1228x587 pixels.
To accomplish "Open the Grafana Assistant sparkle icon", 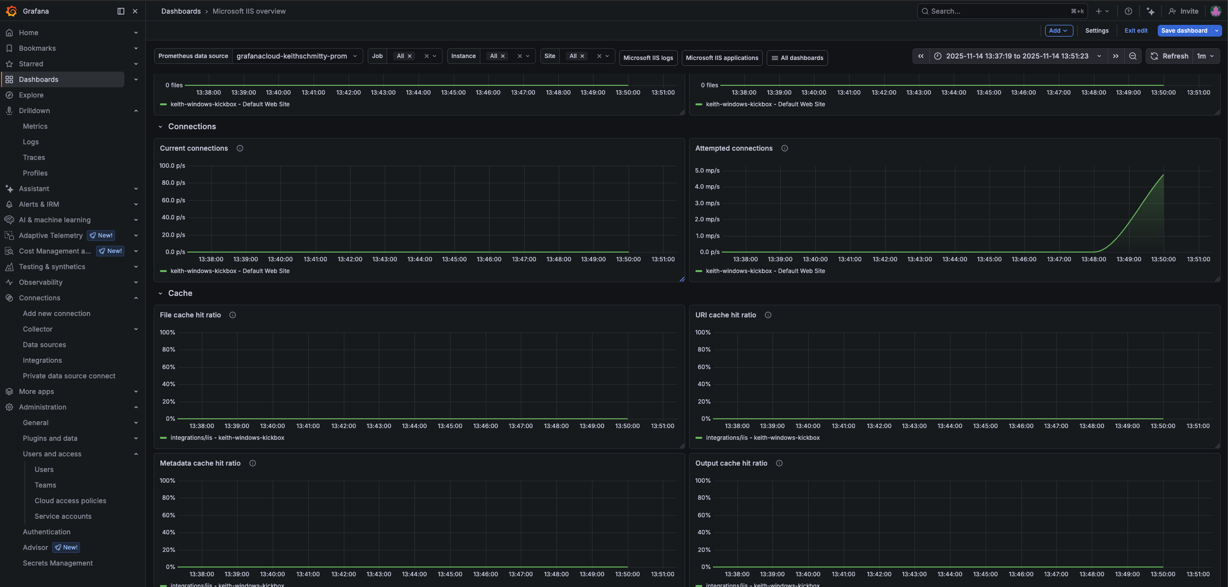I will click(1150, 11).
